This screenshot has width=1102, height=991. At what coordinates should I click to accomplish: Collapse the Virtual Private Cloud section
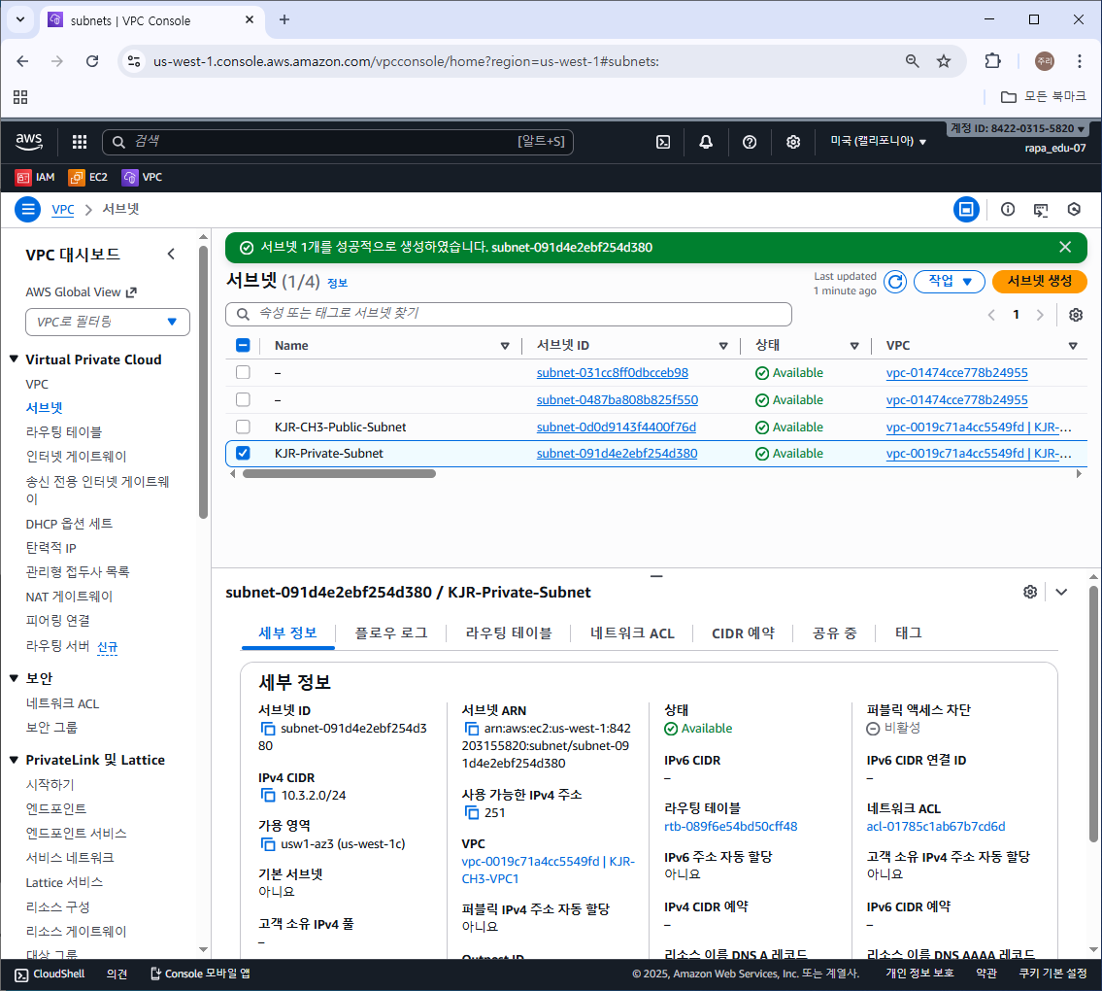pyautogui.click(x=14, y=359)
